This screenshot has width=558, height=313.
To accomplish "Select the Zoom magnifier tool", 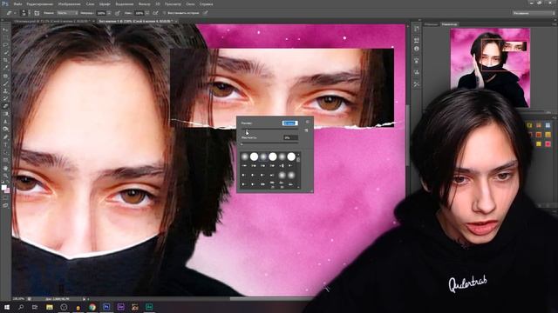I will point(5,176).
